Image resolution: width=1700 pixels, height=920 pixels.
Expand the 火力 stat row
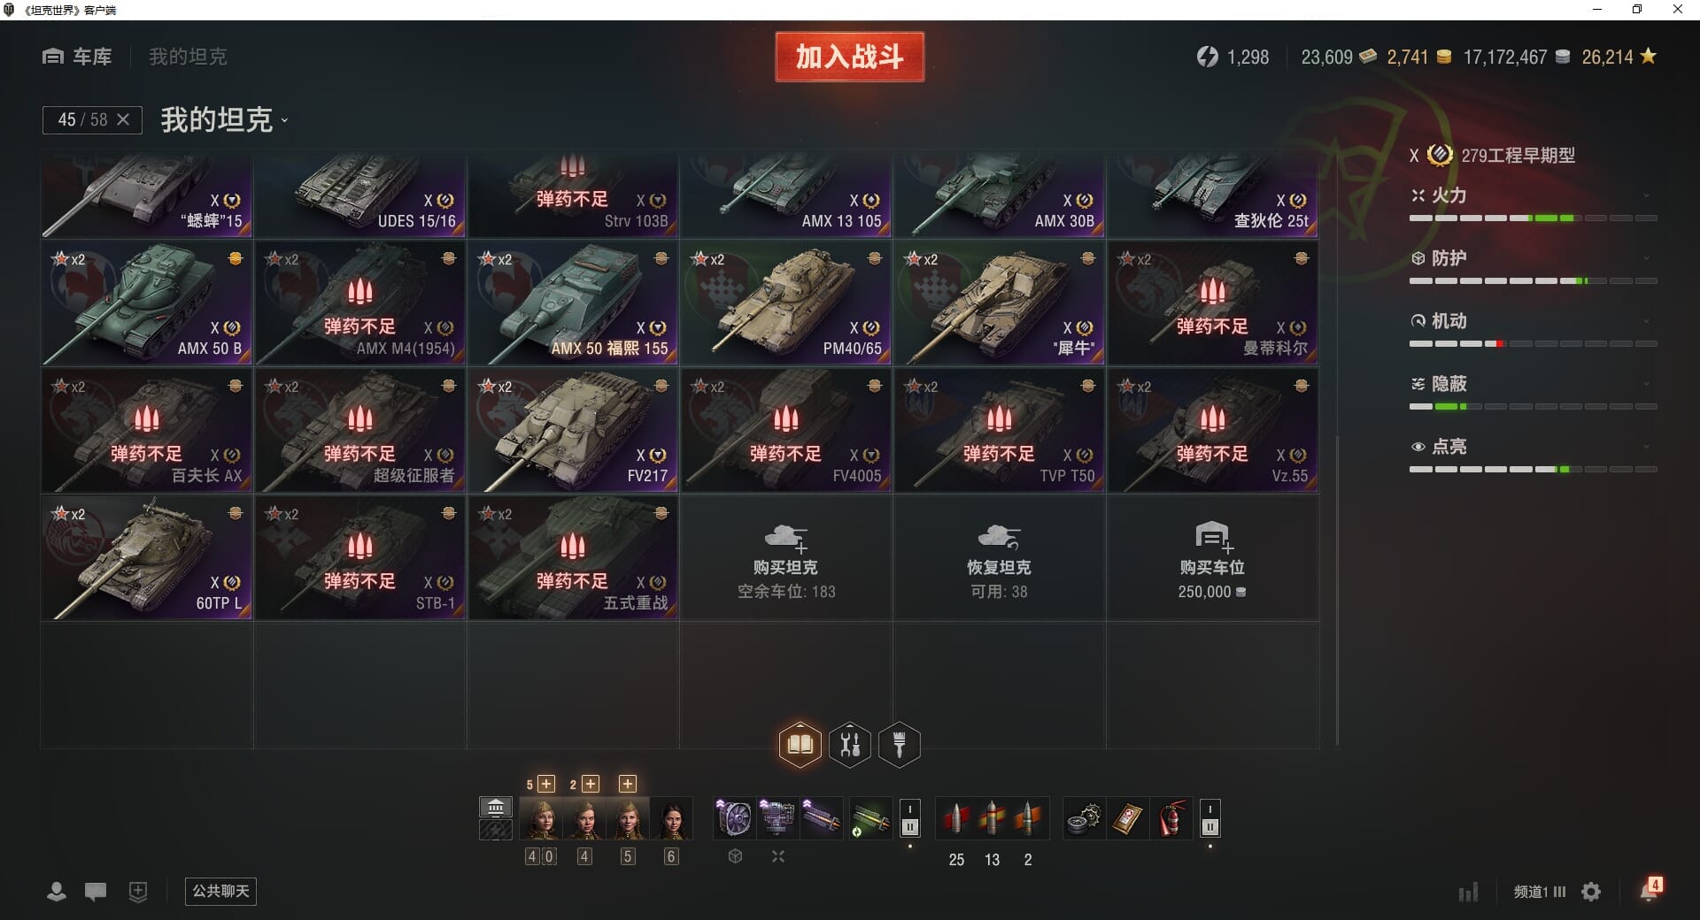[1533, 196]
